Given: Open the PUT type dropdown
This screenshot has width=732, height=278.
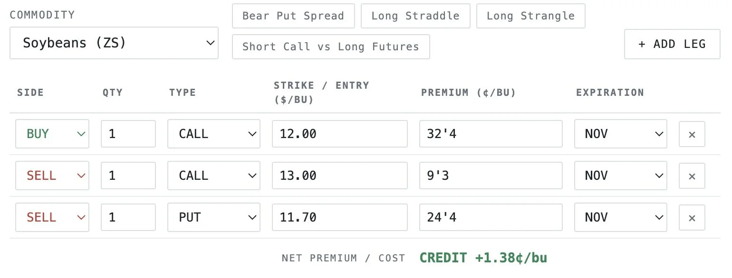Looking at the screenshot, I should point(214,217).
